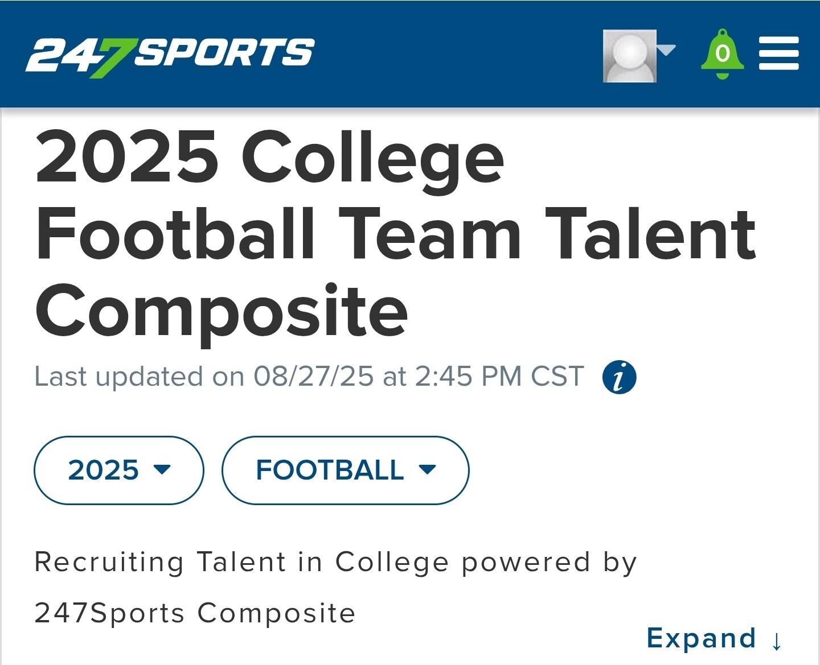The width and height of the screenshot is (820, 665).
Task: Click the caret inside the FOOTBALL pill
Action: pyautogui.click(x=427, y=470)
